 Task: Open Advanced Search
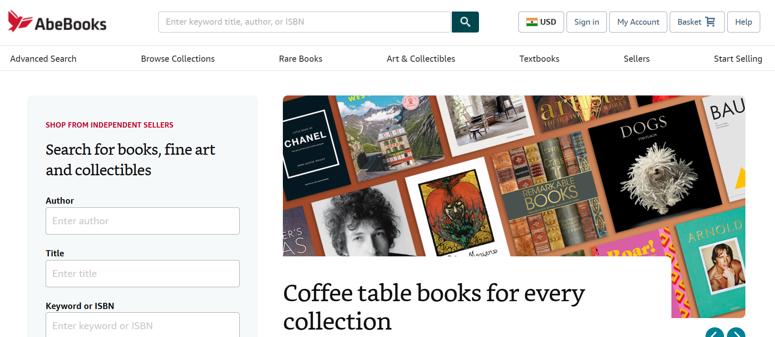[x=43, y=59]
